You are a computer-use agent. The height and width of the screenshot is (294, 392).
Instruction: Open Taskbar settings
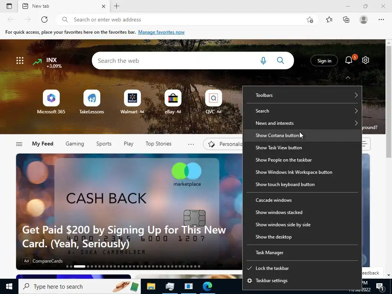302,281
